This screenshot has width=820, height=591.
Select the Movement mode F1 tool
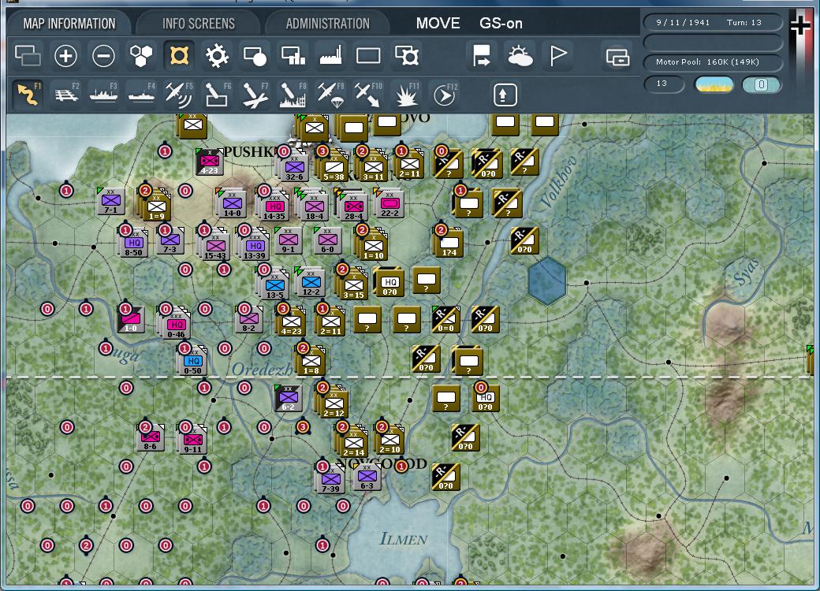(26, 96)
